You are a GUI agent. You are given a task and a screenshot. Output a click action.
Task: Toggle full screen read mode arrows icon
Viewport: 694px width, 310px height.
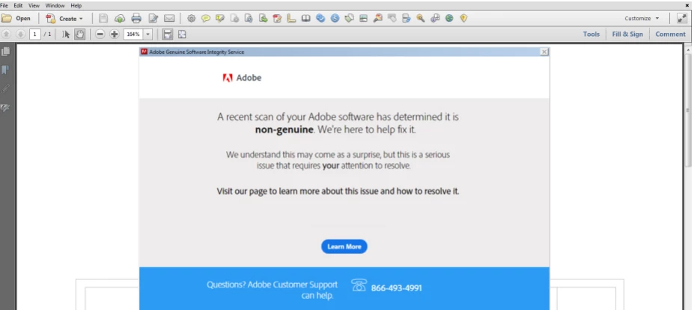point(681,19)
